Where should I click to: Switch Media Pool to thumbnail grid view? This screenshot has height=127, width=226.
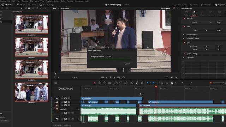(29, 8)
